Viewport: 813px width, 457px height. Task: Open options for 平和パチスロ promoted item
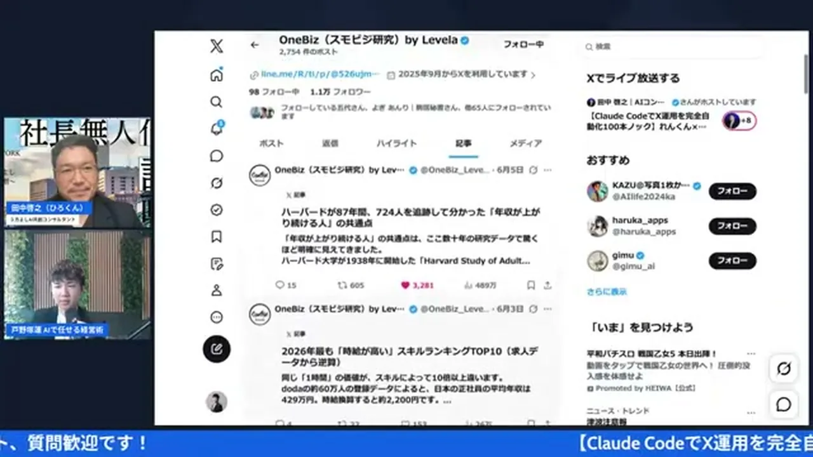click(x=751, y=354)
